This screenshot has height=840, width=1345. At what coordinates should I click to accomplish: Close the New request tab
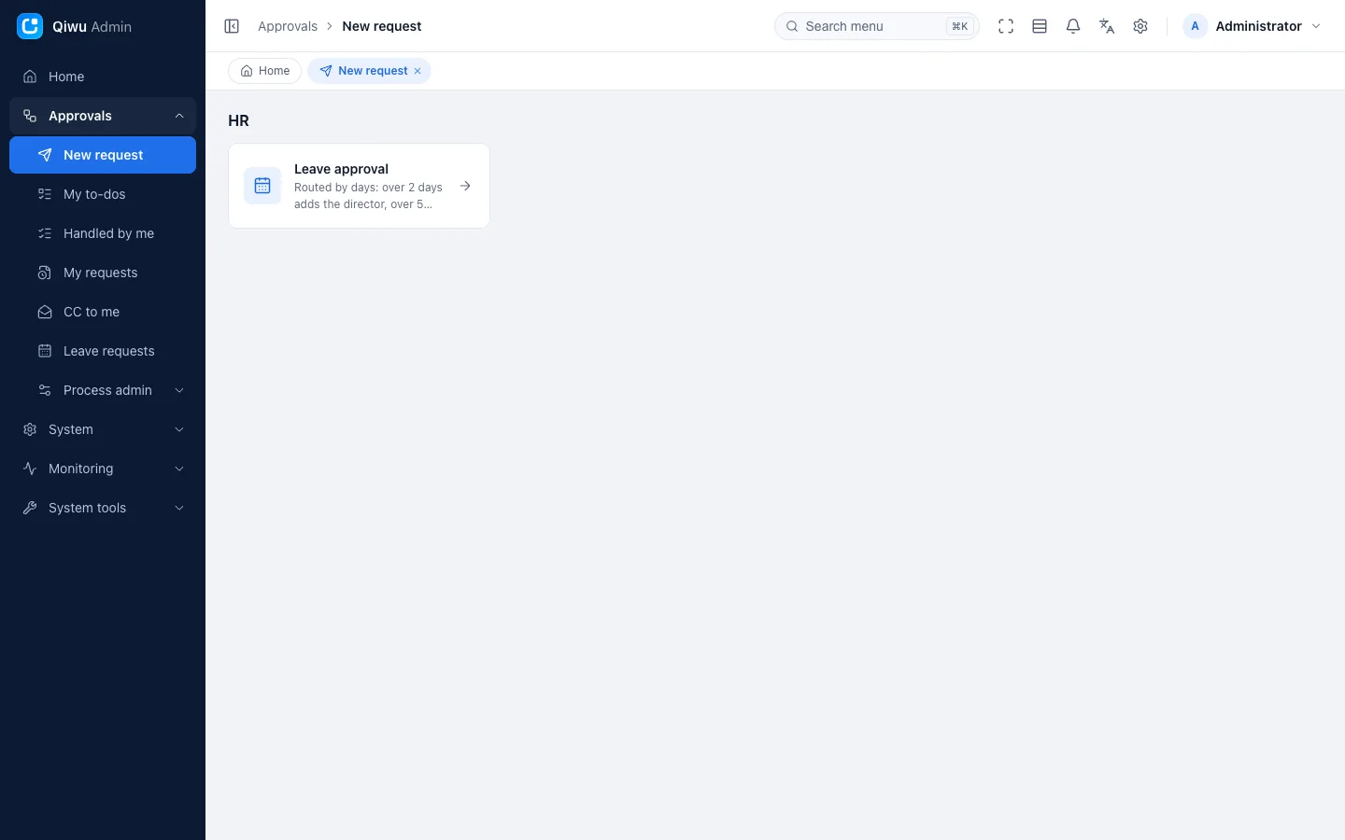(418, 71)
